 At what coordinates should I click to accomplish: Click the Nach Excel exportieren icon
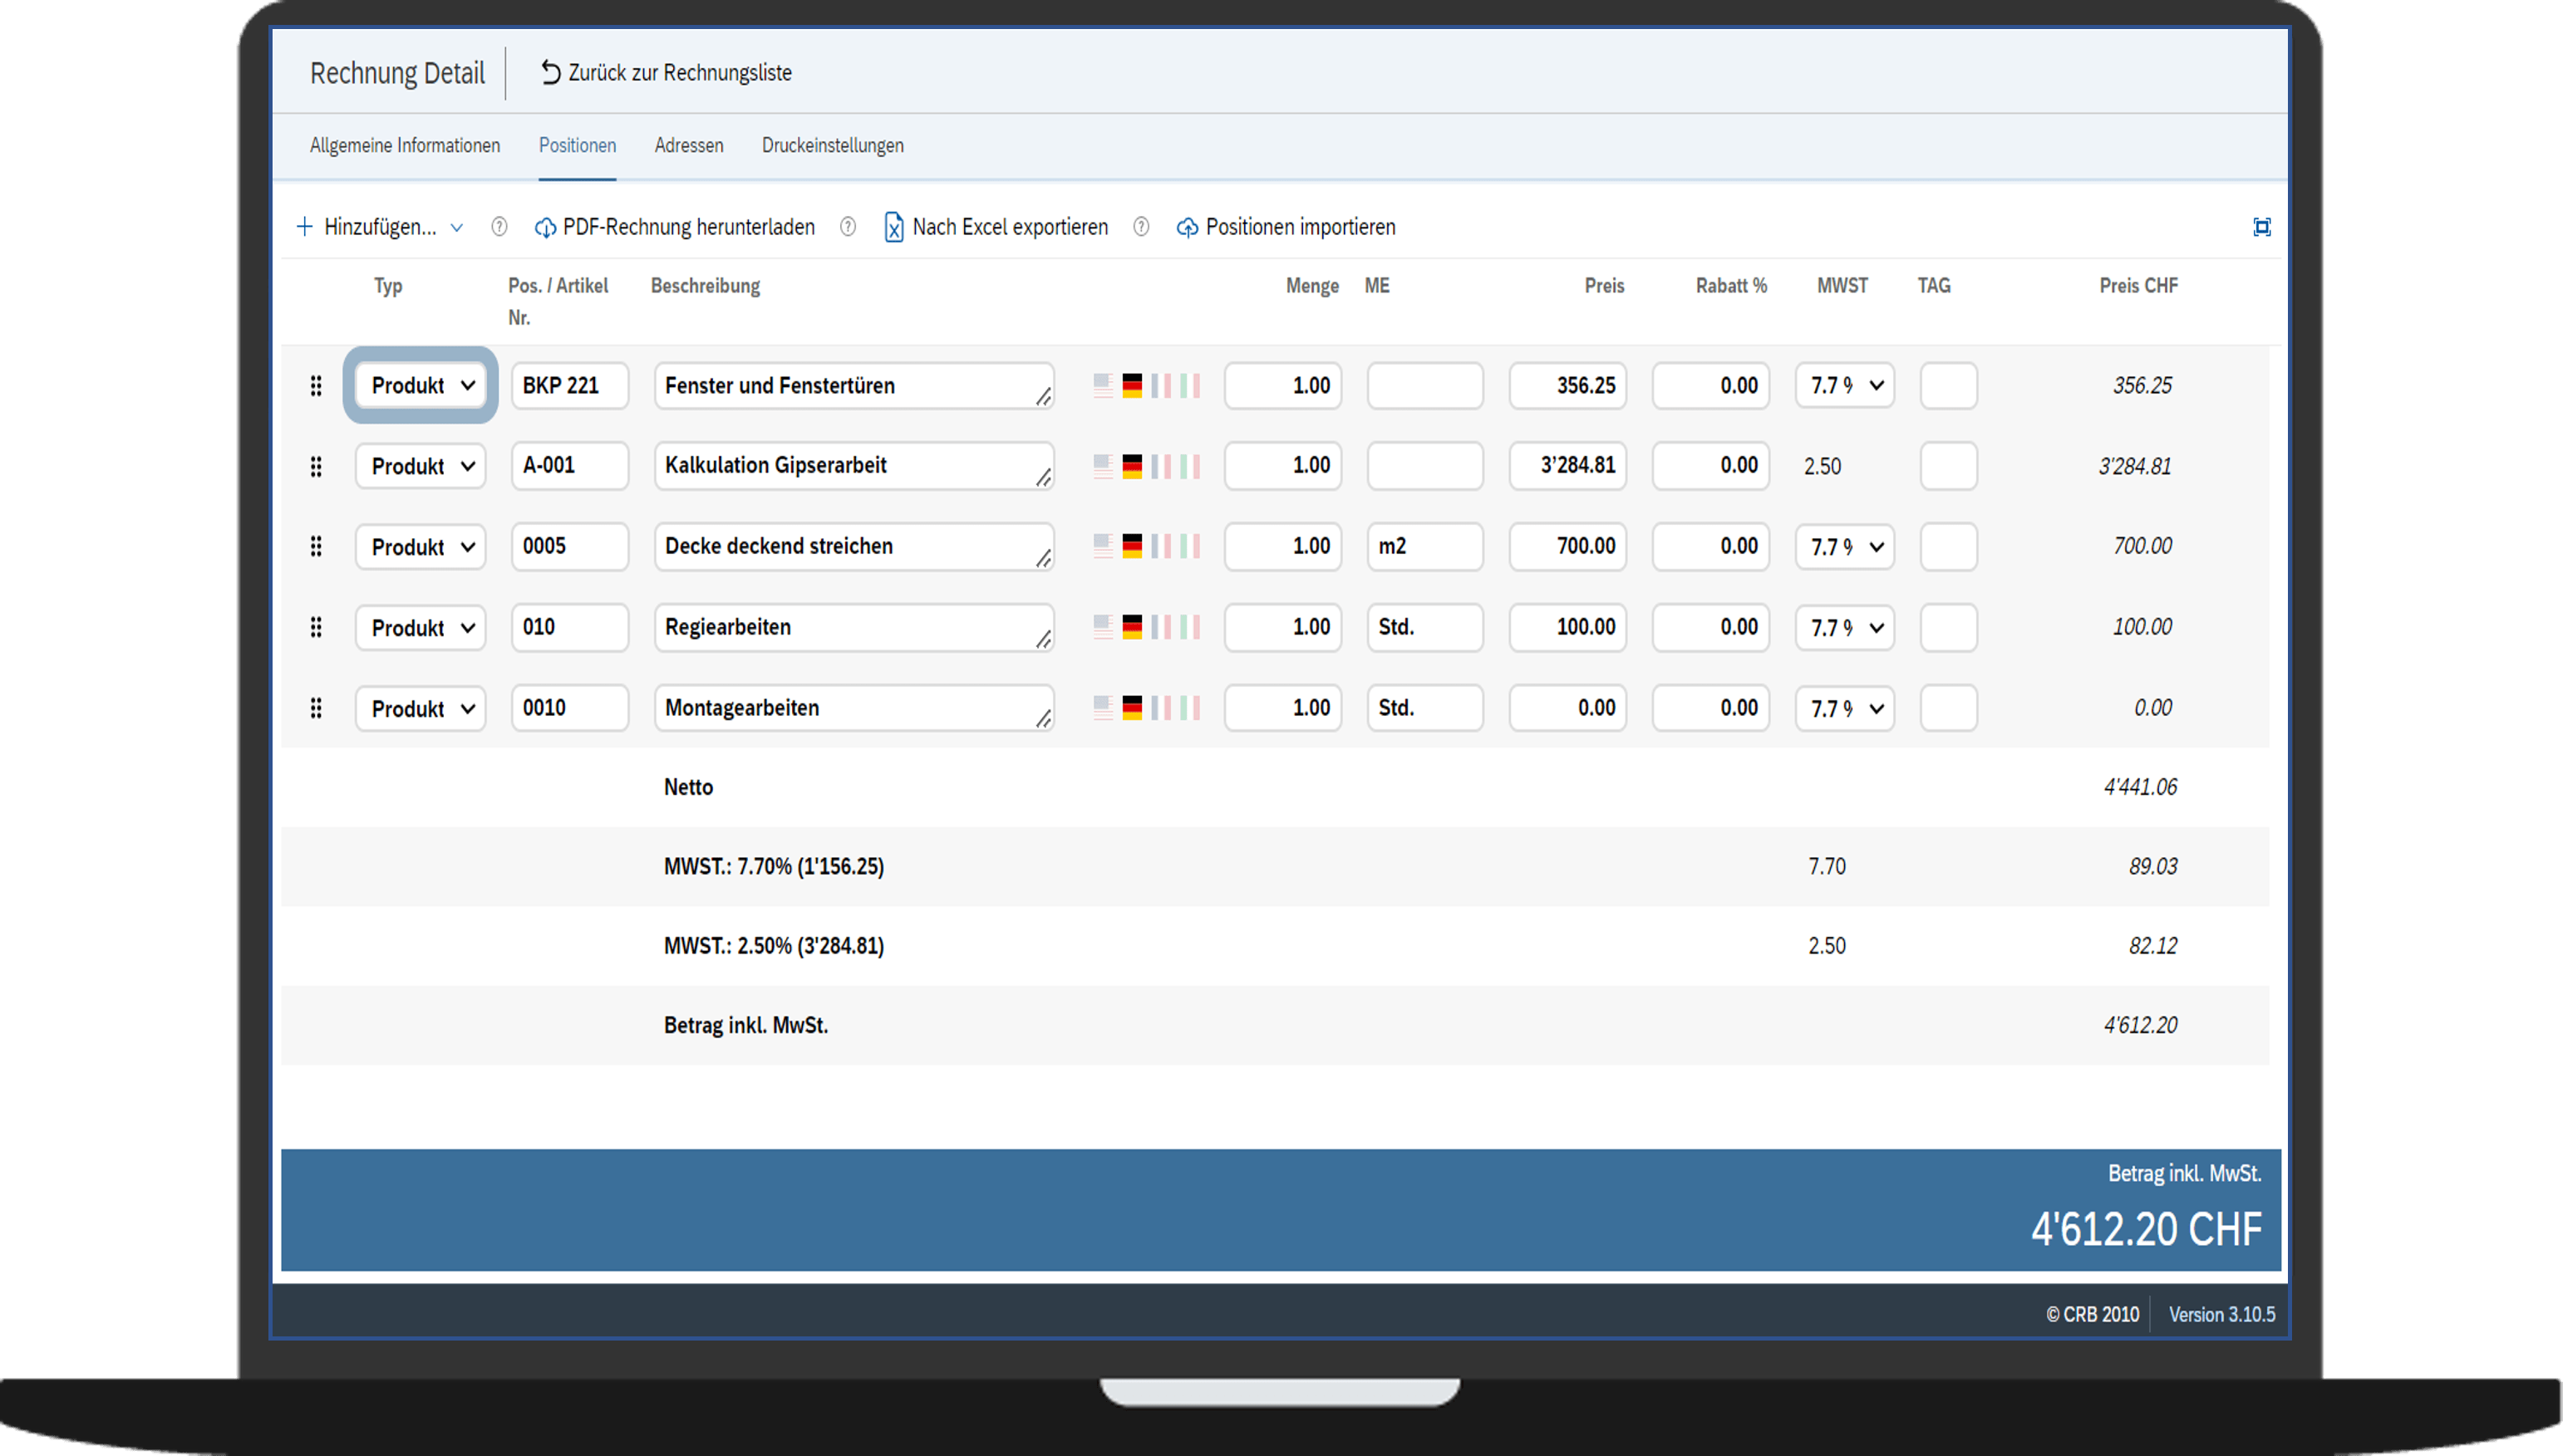click(x=893, y=227)
